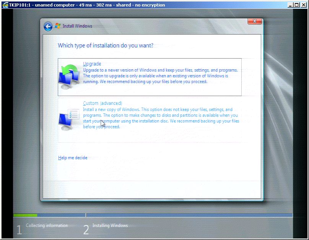Viewport: 309px width, 240px height.
Task: Open the Help me decide link
Action: (73, 158)
